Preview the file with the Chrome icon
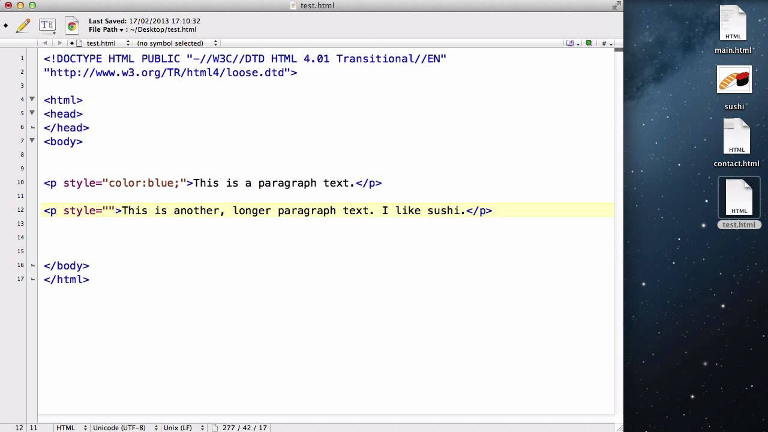The image size is (768, 432). tap(72, 25)
